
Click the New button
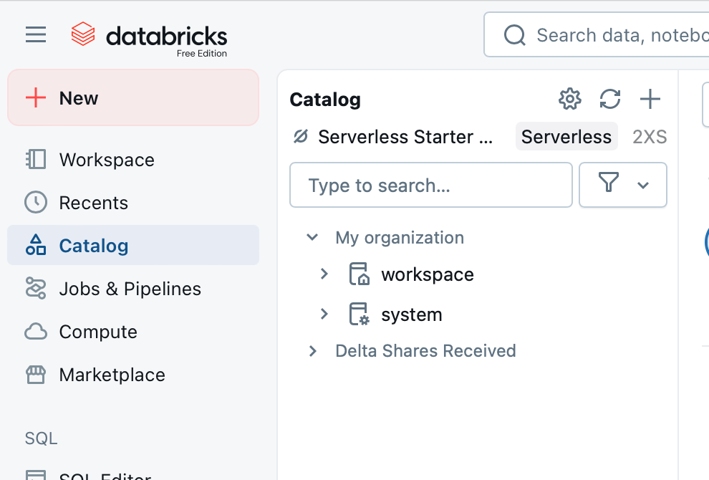point(133,98)
